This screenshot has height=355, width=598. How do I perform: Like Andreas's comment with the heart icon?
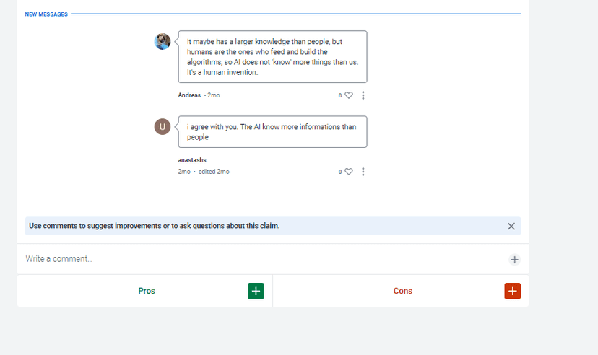[x=349, y=95]
